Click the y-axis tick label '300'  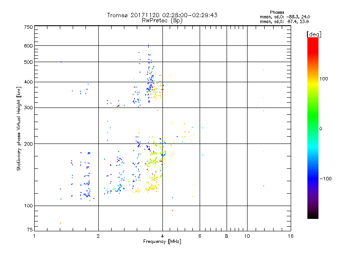28,108
